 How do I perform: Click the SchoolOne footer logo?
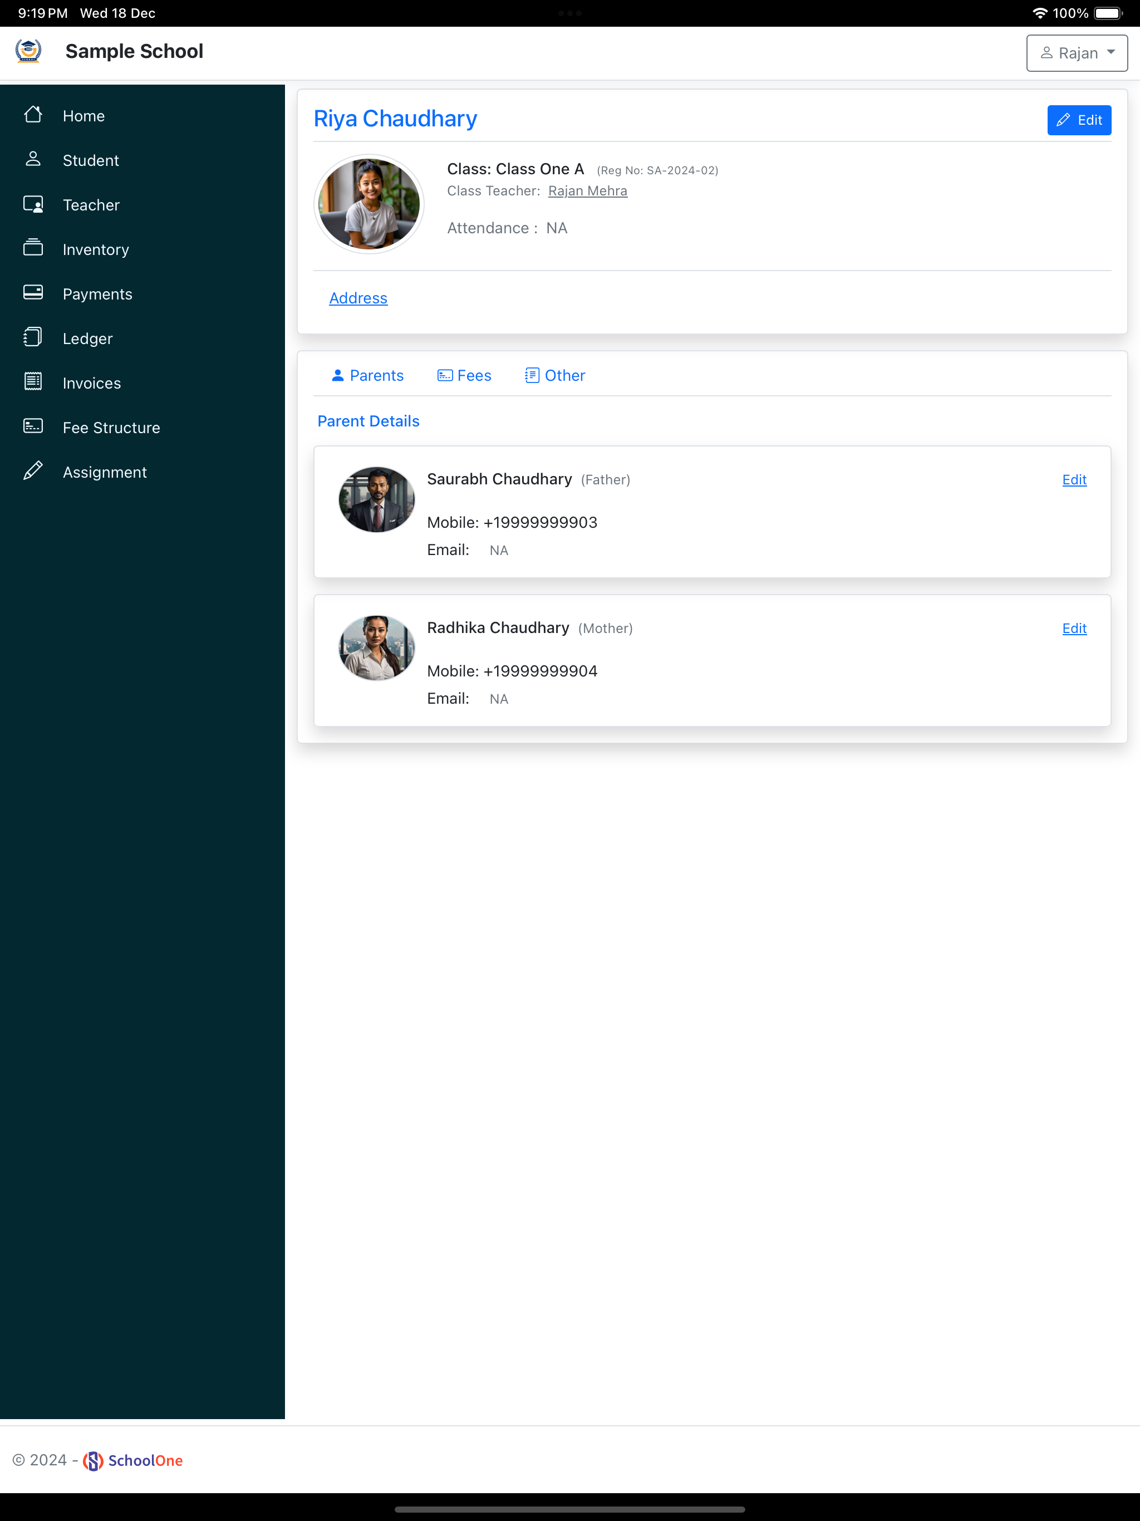click(x=132, y=1460)
